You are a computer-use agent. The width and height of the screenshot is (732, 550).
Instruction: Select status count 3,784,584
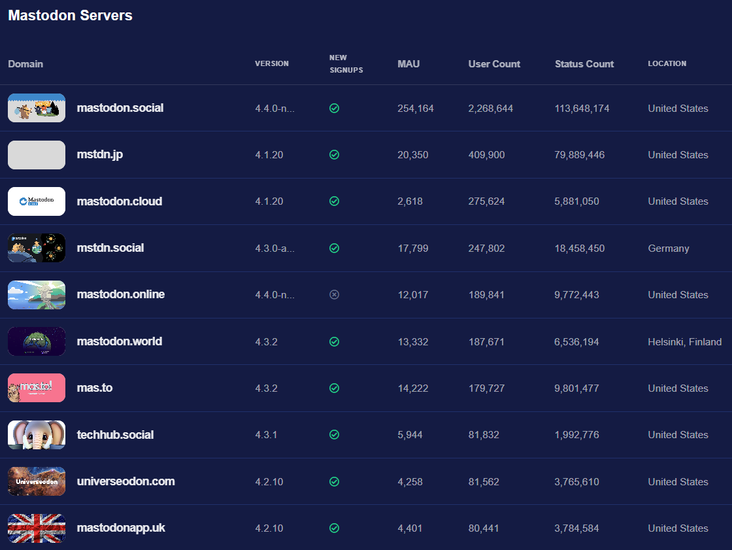click(x=576, y=528)
